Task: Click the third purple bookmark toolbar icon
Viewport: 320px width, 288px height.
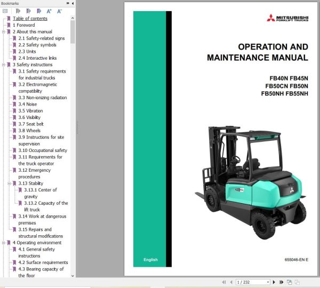Action: coord(39,11)
